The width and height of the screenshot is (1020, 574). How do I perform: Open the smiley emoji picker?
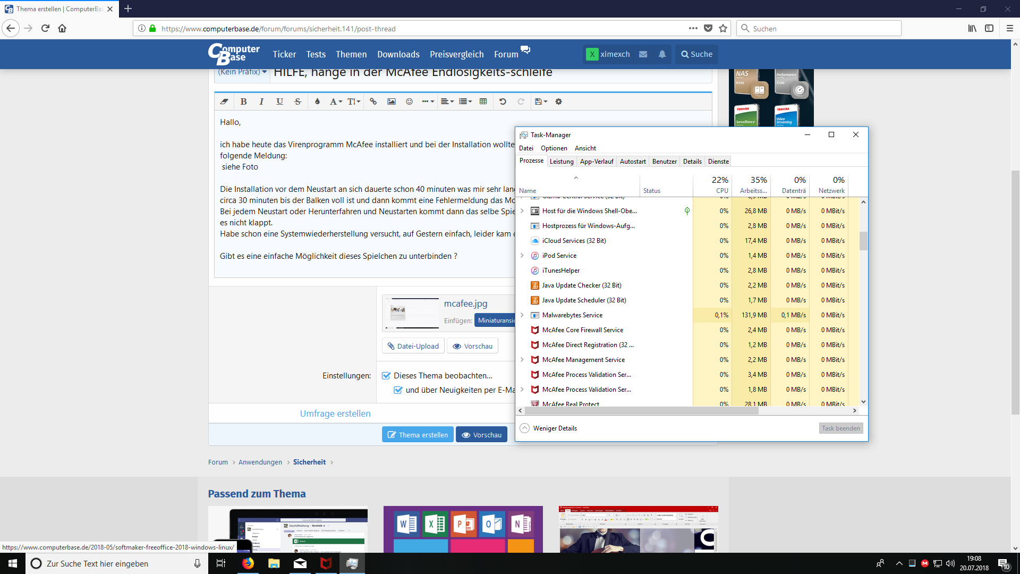coord(409,102)
